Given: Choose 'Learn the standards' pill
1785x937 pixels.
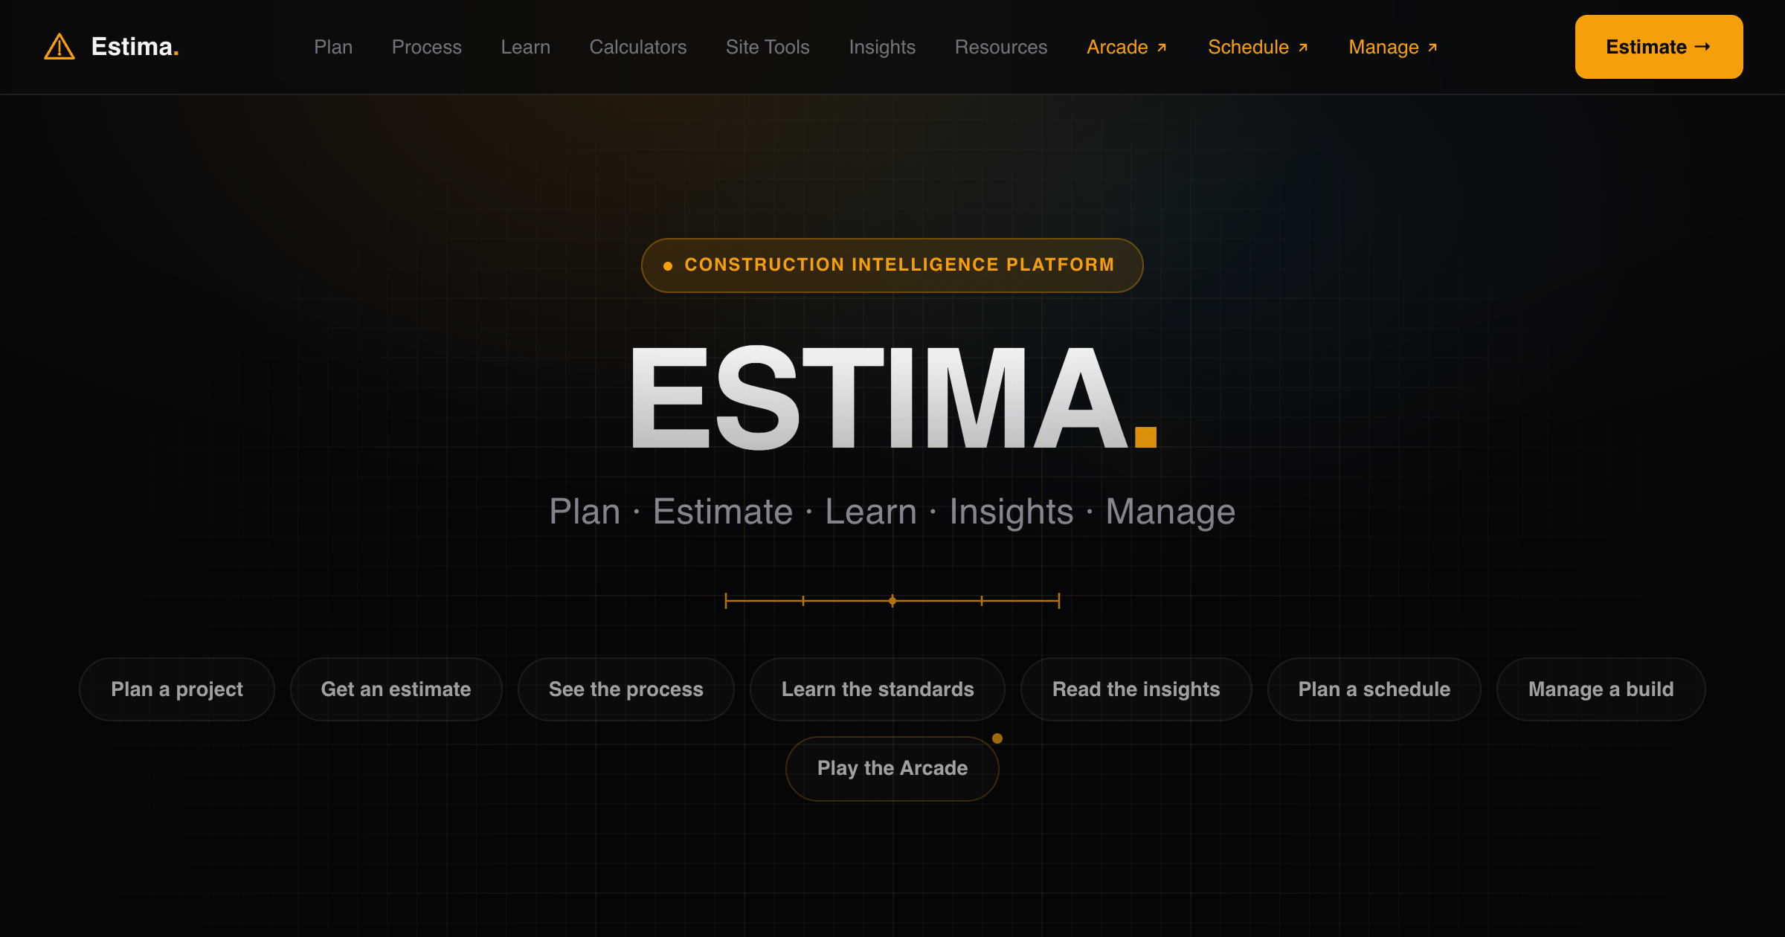Looking at the screenshot, I should pyautogui.click(x=878, y=689).
